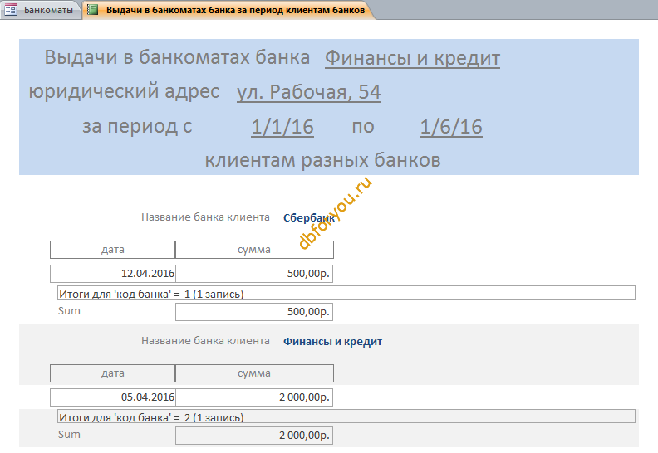
Task: Click text клиентам разных банков
Action: pos(322,160)
